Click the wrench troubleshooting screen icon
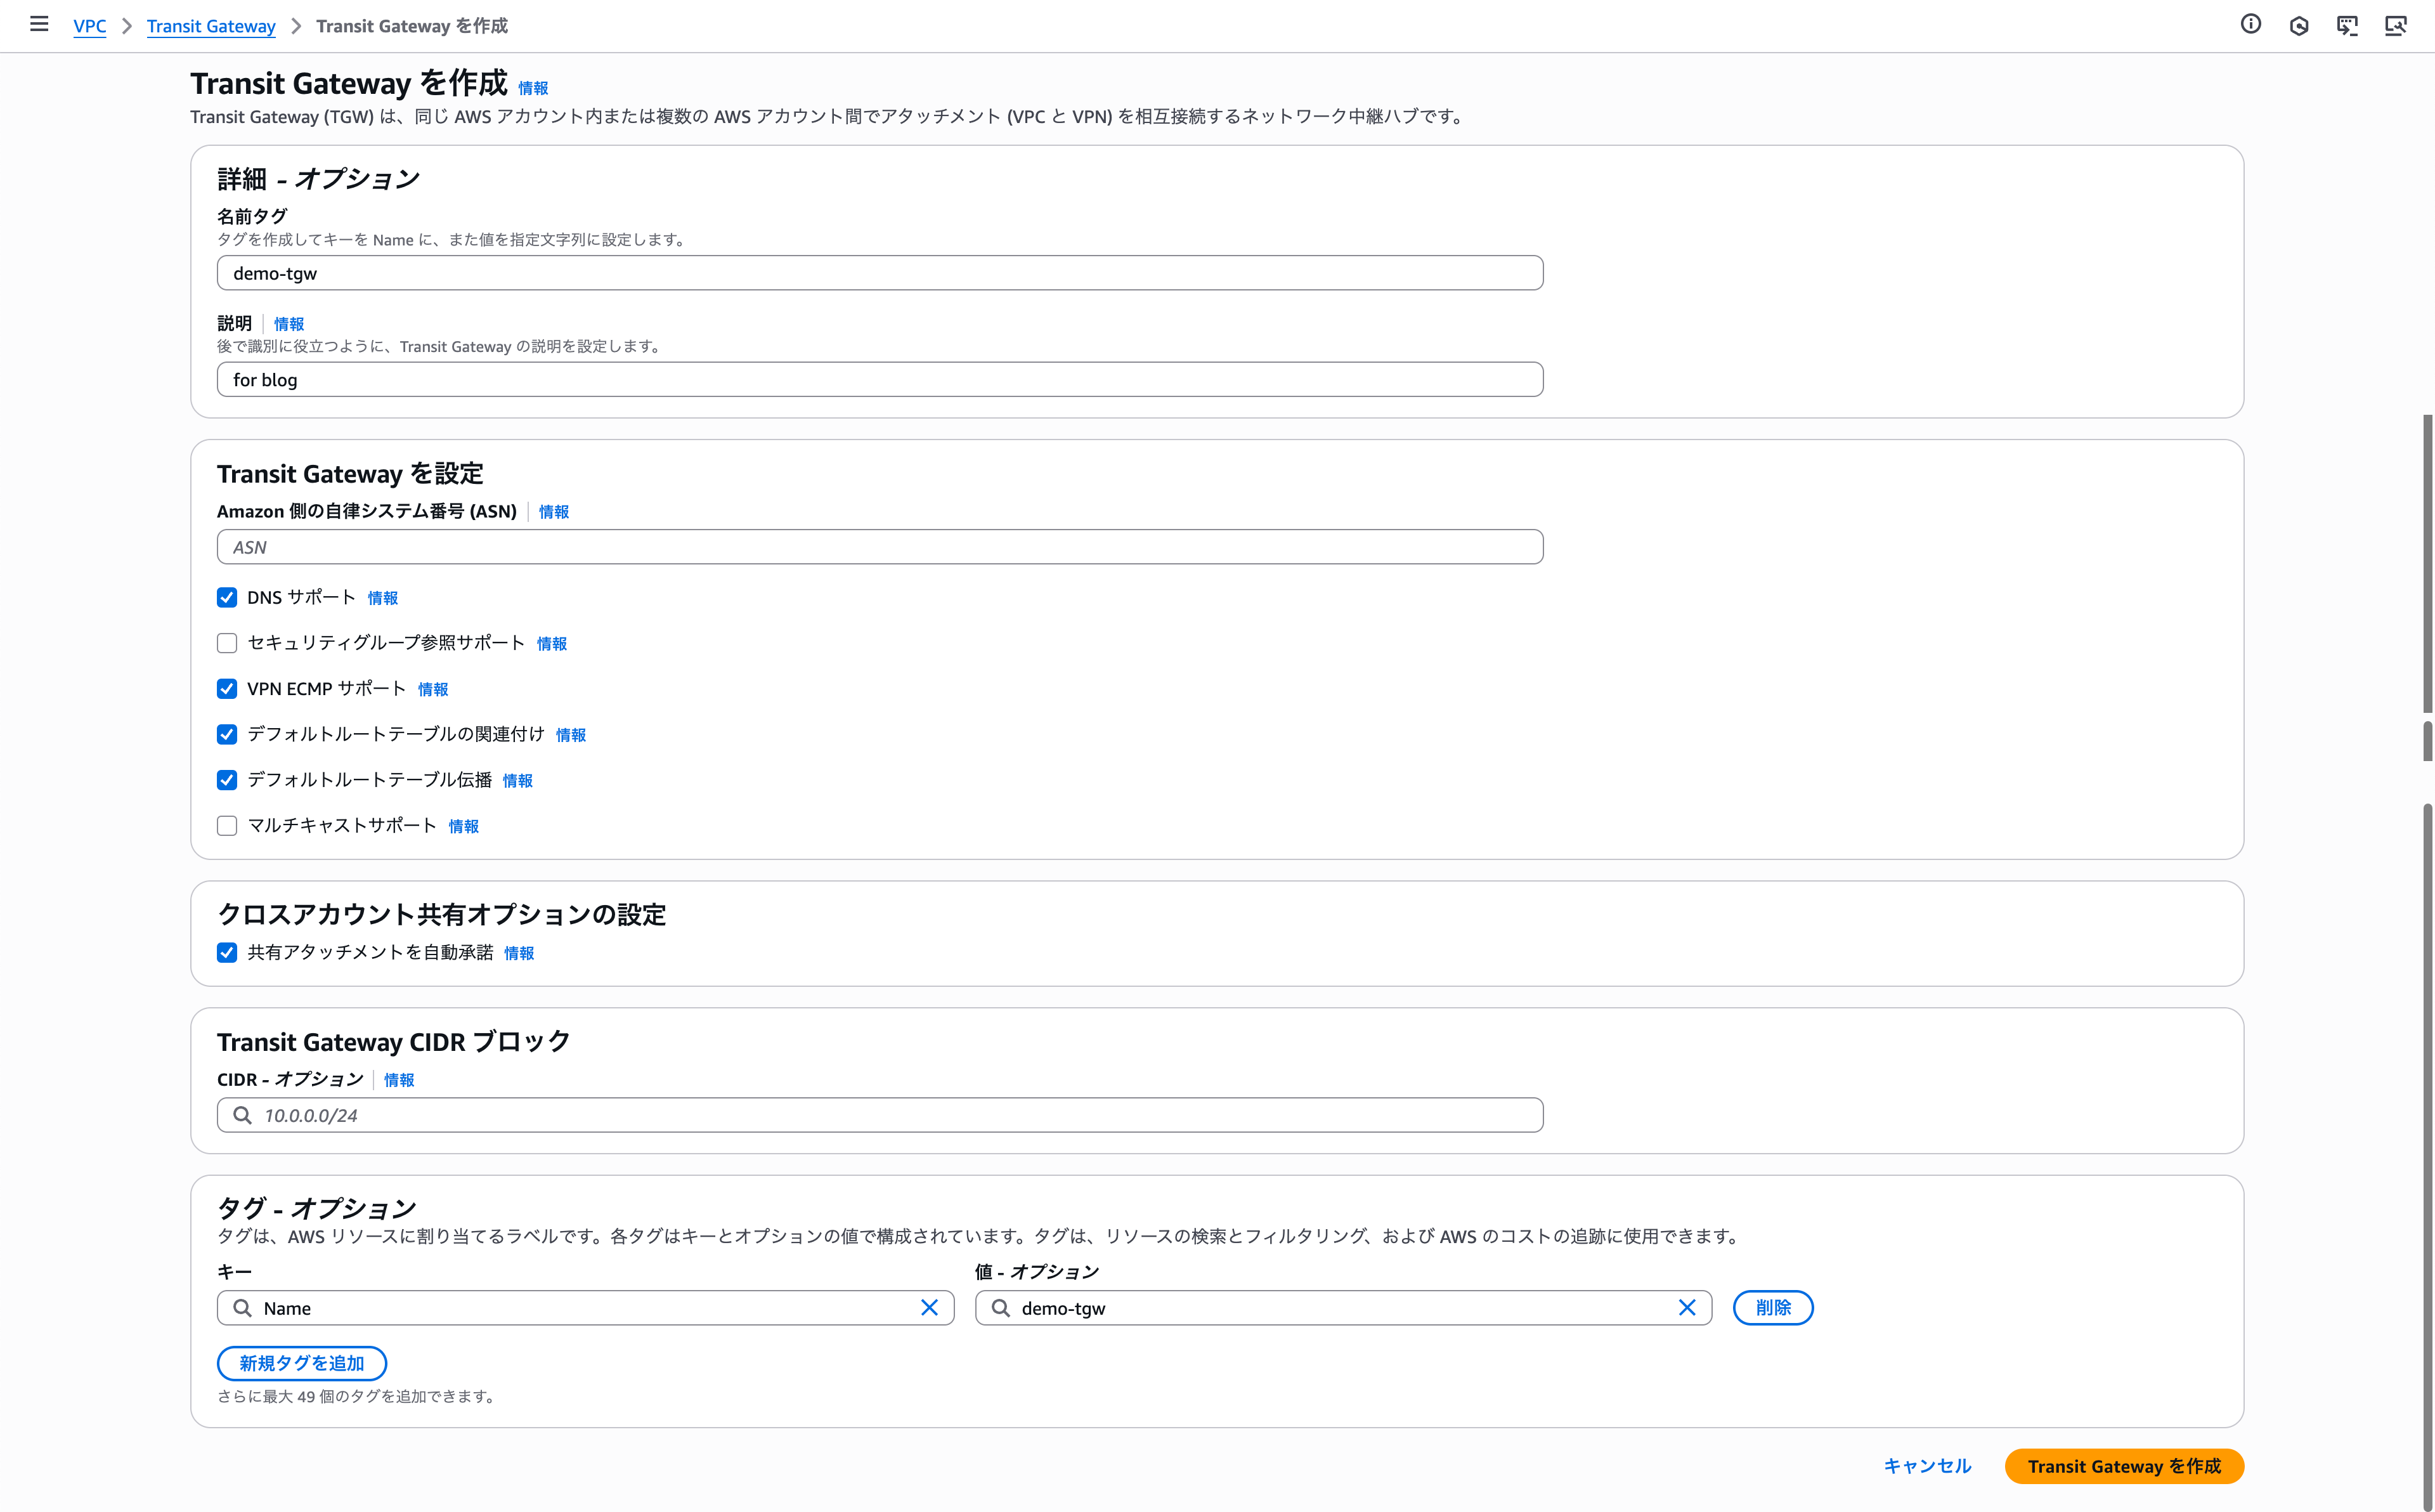Viewport: 2435px width, 1512px height. coord(2395,25)
